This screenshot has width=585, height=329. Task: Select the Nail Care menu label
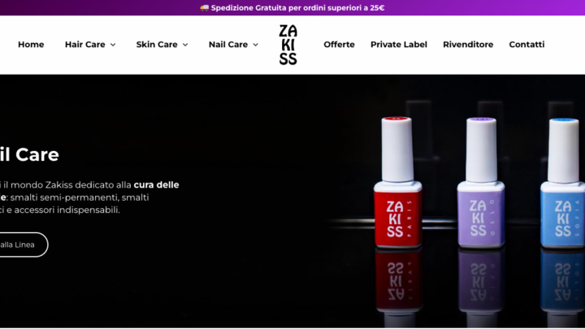[228, 45]
